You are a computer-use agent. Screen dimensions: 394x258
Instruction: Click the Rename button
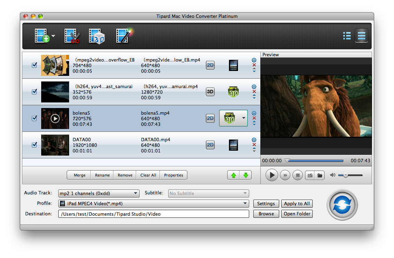(102, 175)
